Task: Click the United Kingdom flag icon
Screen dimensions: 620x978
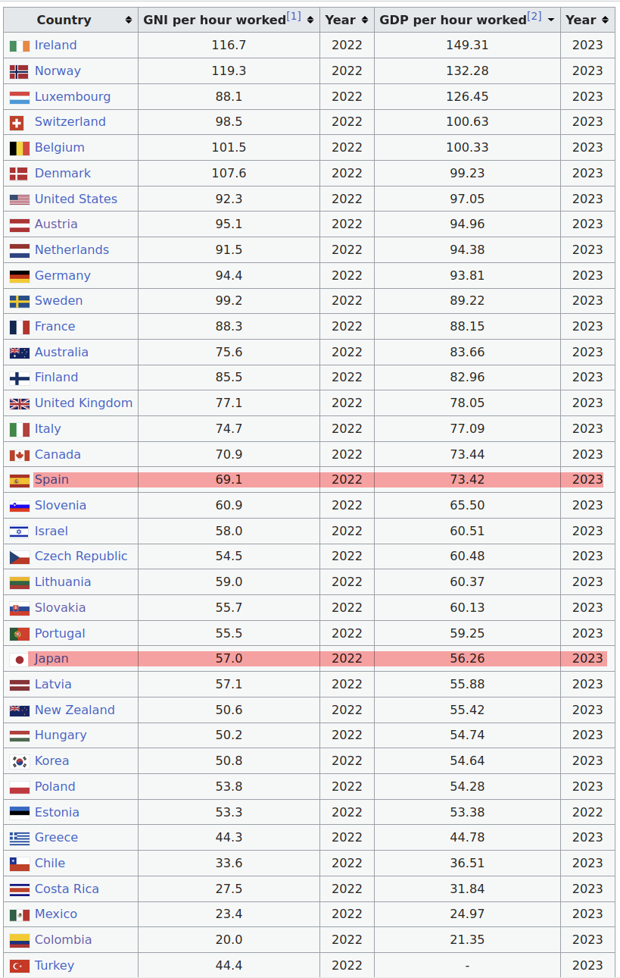Action: (x=20, y=403)
